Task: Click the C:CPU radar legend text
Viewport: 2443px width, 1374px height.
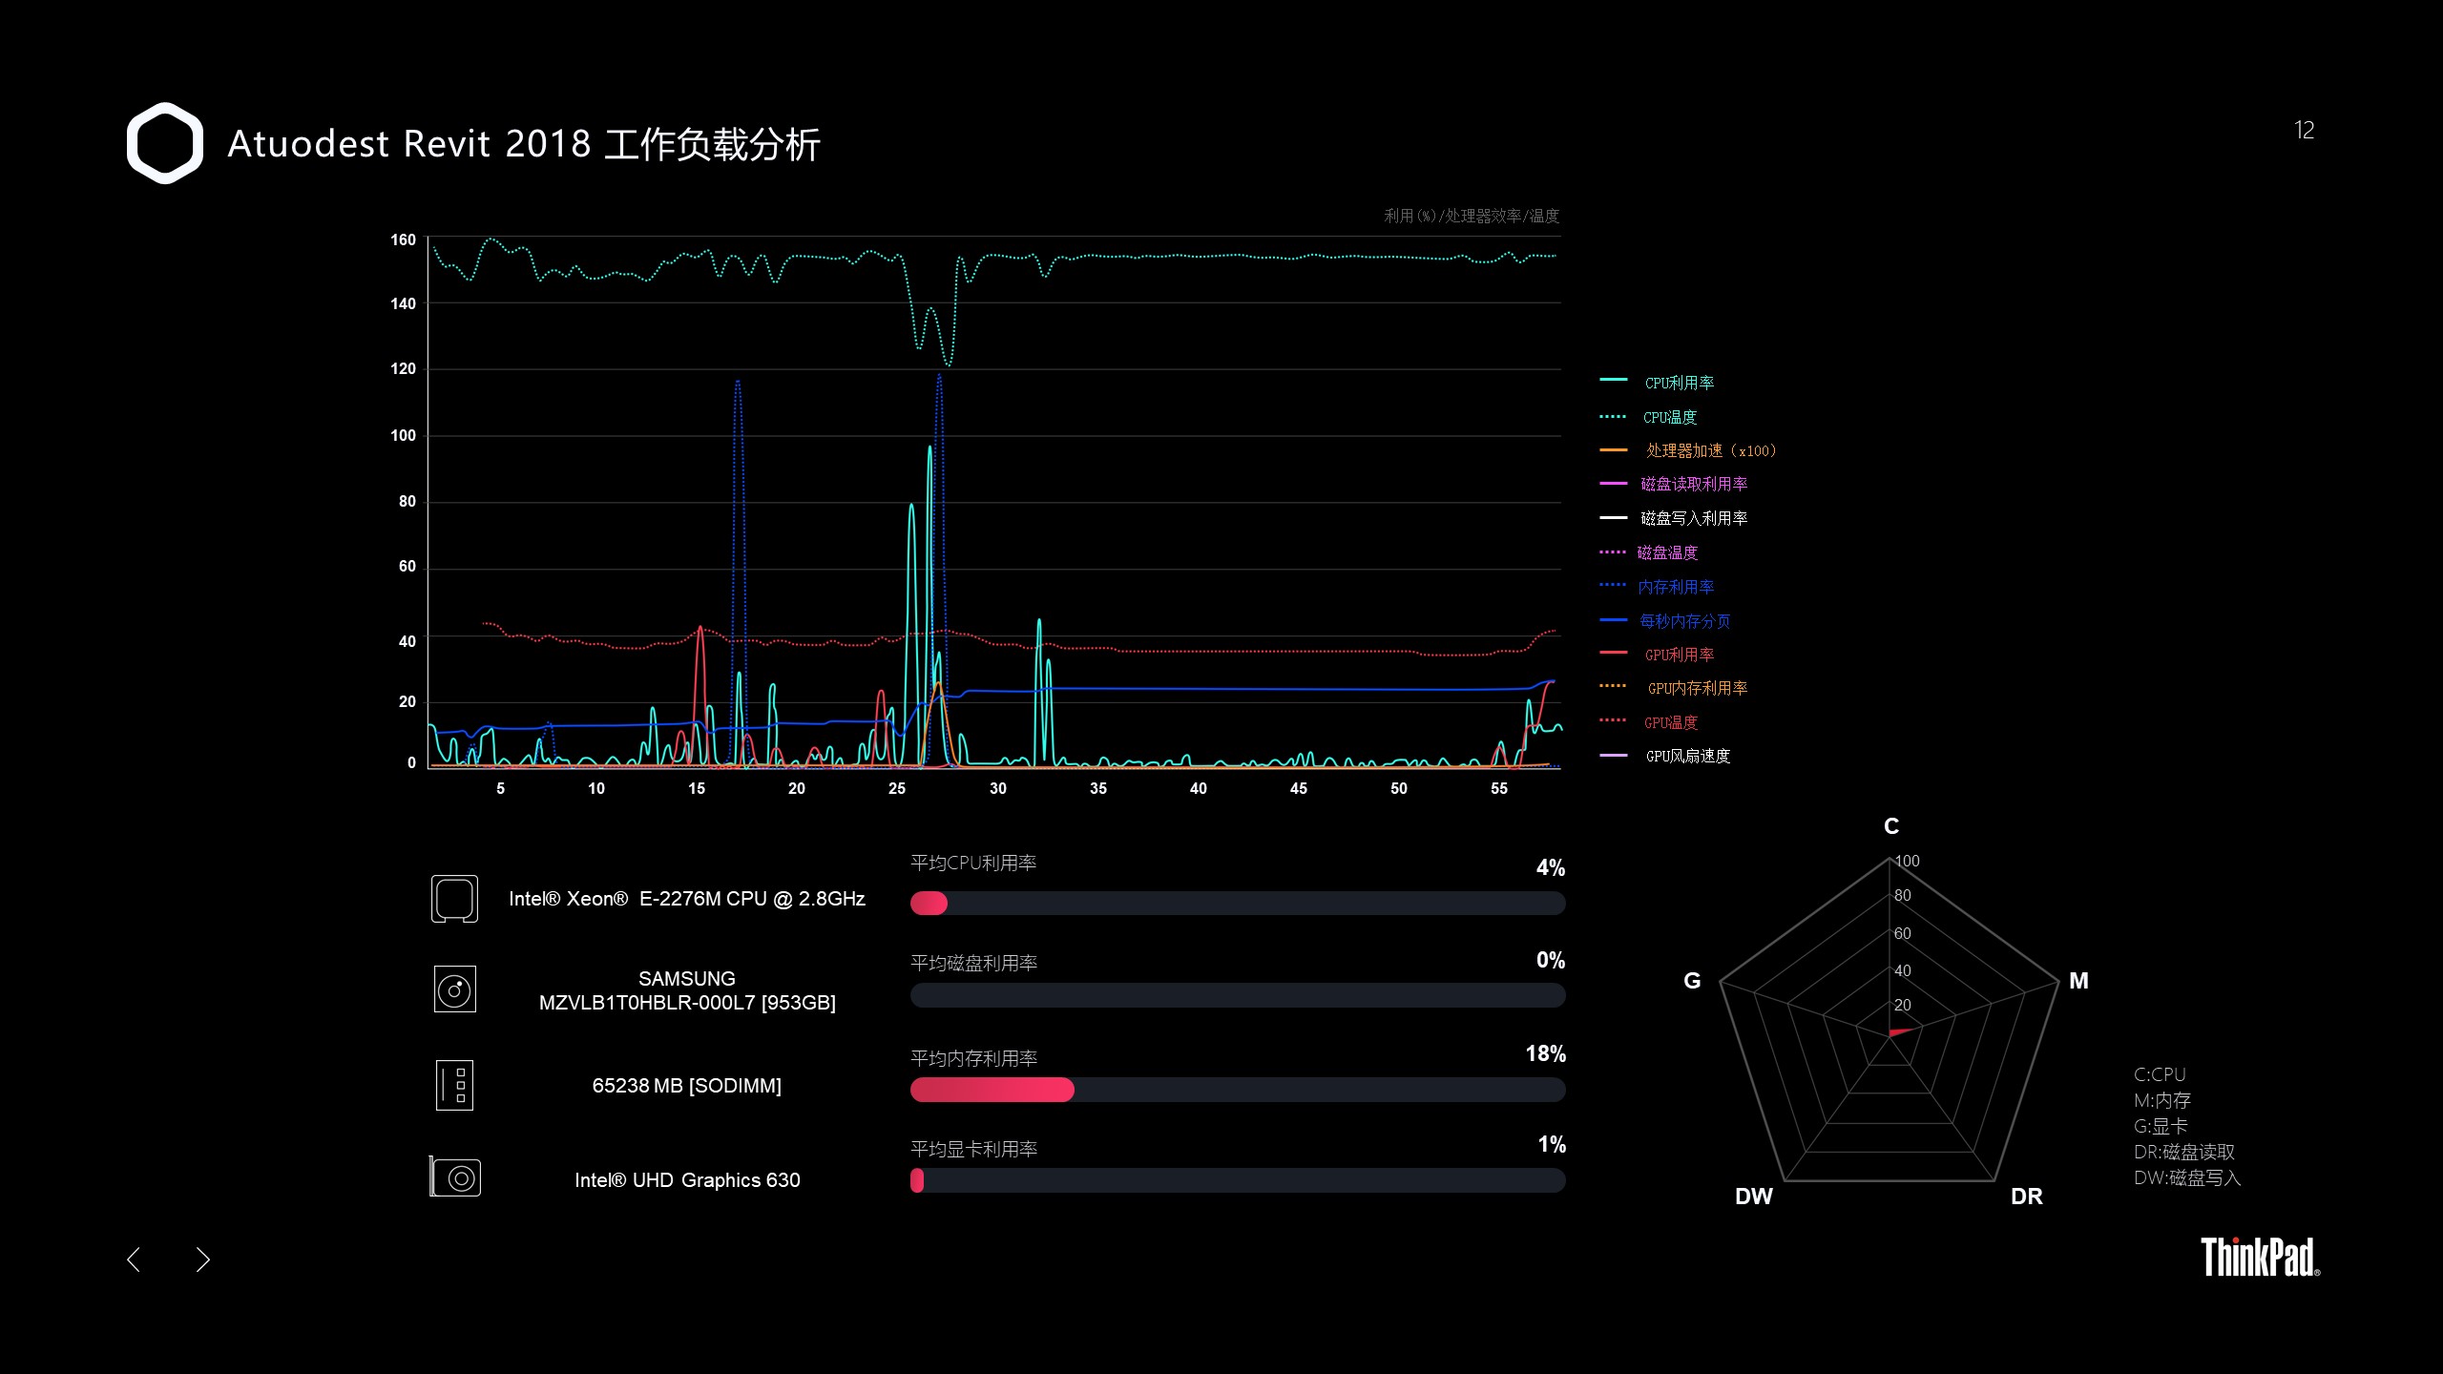Action: click(x=2160, y=1074)
